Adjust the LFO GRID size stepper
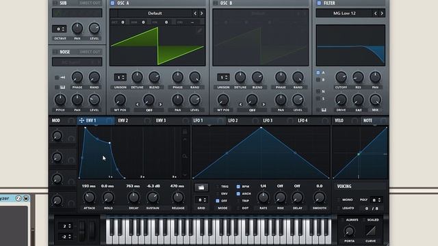The width and height of the screenshot is (438, 246). point(201,200)
